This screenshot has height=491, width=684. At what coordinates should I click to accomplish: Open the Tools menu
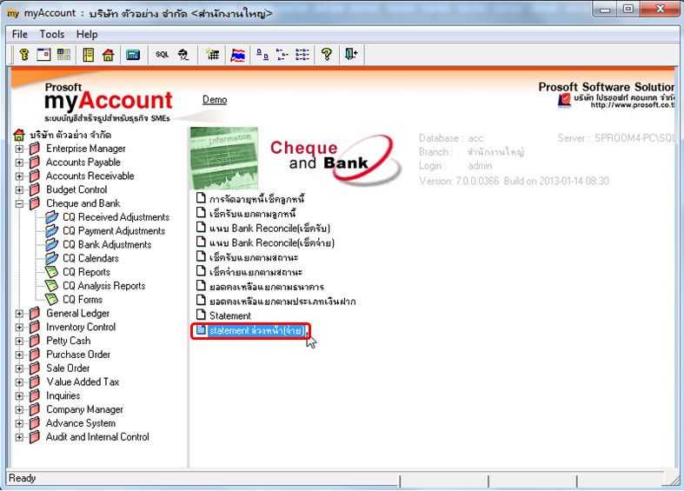[52, 34]
